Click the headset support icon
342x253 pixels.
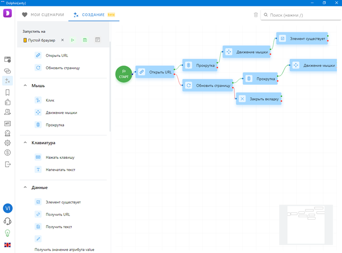pos(7,221)
